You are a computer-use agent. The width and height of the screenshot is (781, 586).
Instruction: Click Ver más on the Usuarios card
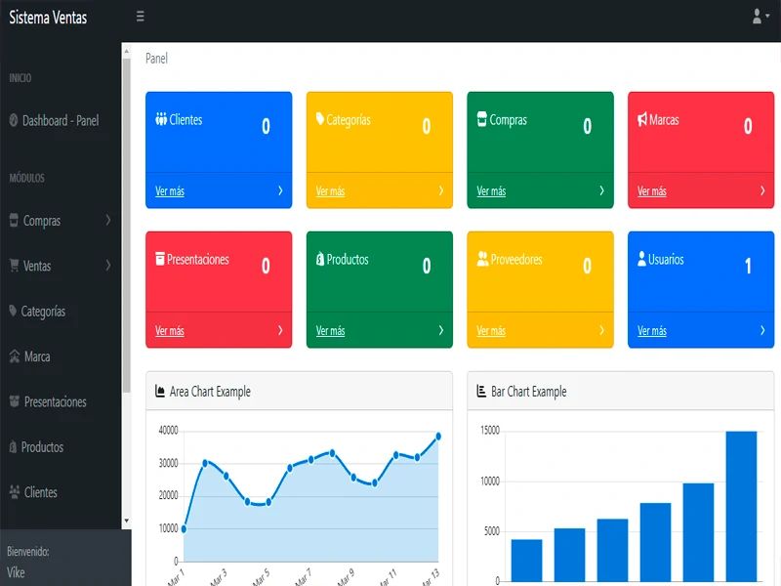[x=652, y=331]
